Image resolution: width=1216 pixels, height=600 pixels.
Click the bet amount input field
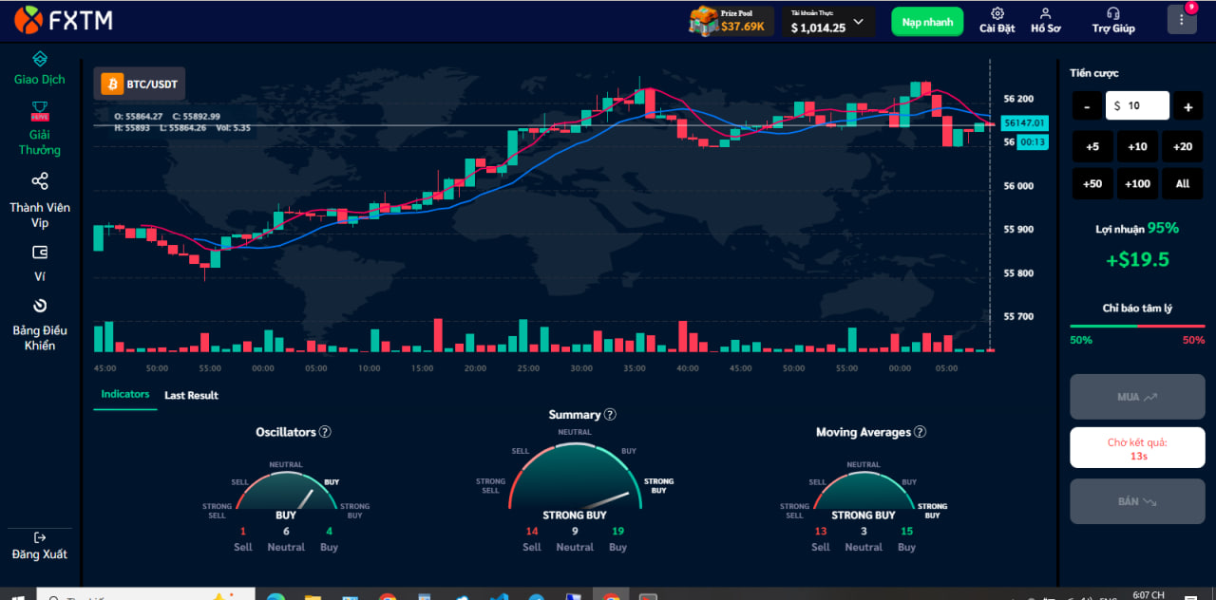click(1138, 106)
